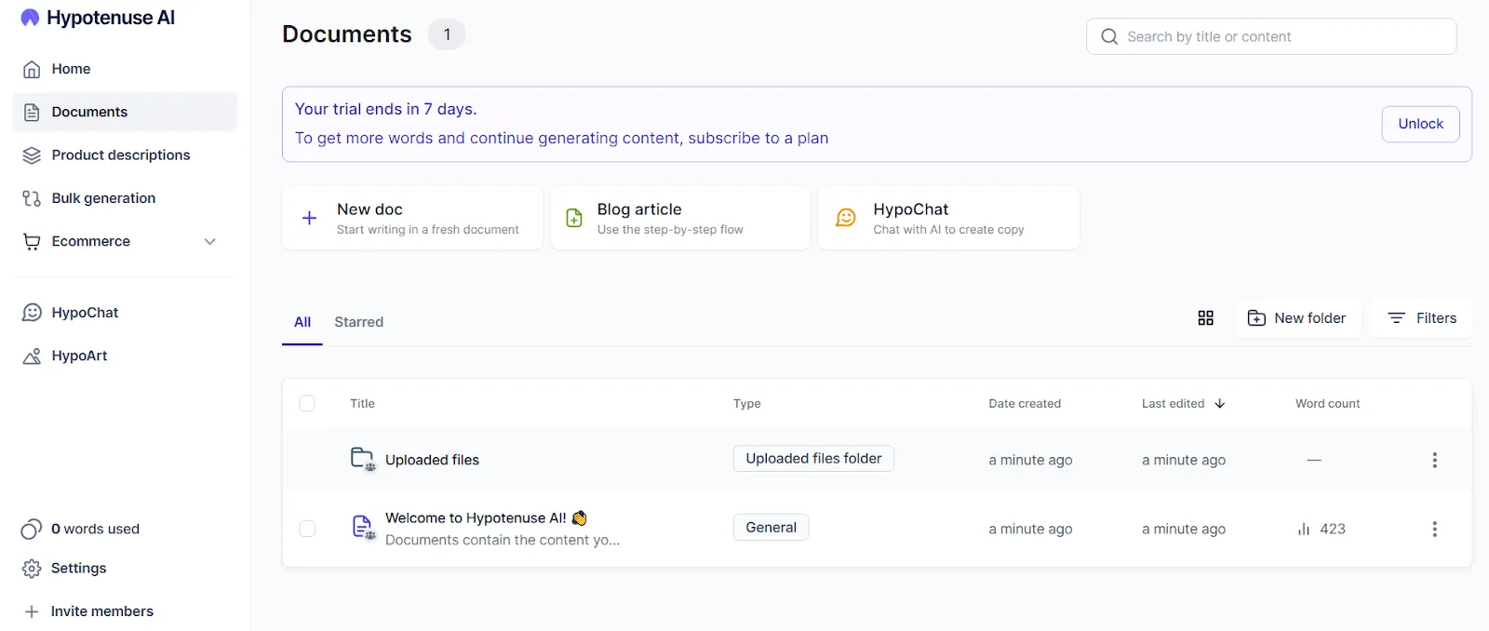Toggle Last edited sort arrow
The image size is (1489, 631).
(1220, 404)
